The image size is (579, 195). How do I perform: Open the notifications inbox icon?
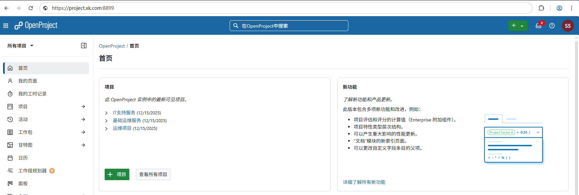coord(538,26)
